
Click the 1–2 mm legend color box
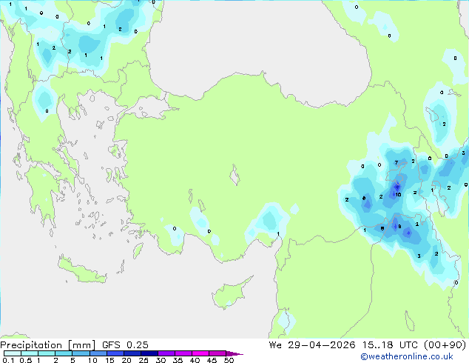47,353
